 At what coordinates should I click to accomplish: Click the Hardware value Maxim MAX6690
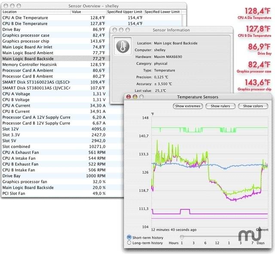(x=168, y=57)
